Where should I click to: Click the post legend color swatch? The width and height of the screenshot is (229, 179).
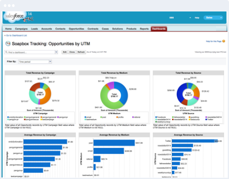pos(101,117)
